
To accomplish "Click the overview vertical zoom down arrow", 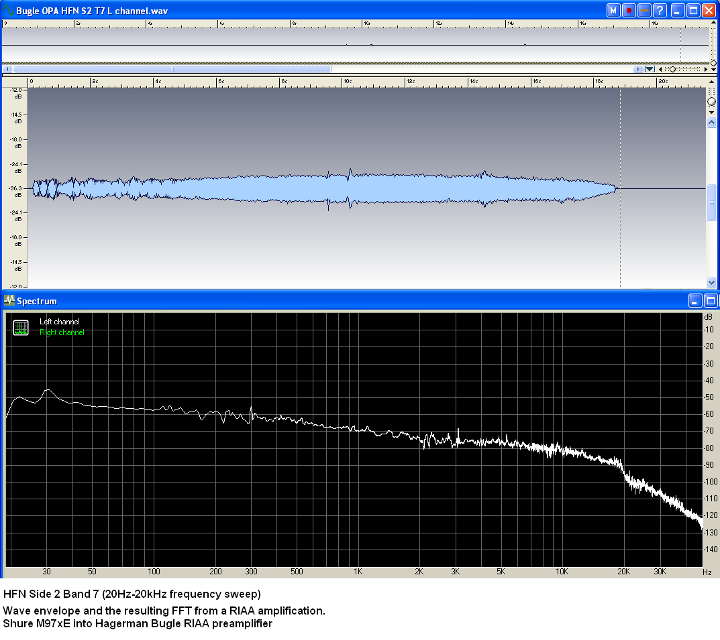I will pos(713,70).
